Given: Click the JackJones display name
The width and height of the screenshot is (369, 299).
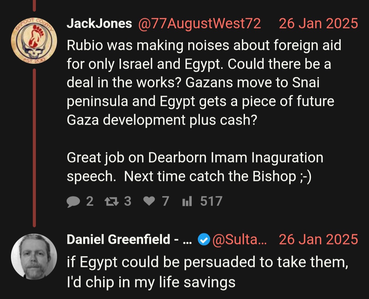Looking at the screenshot, I should (99, 24).
